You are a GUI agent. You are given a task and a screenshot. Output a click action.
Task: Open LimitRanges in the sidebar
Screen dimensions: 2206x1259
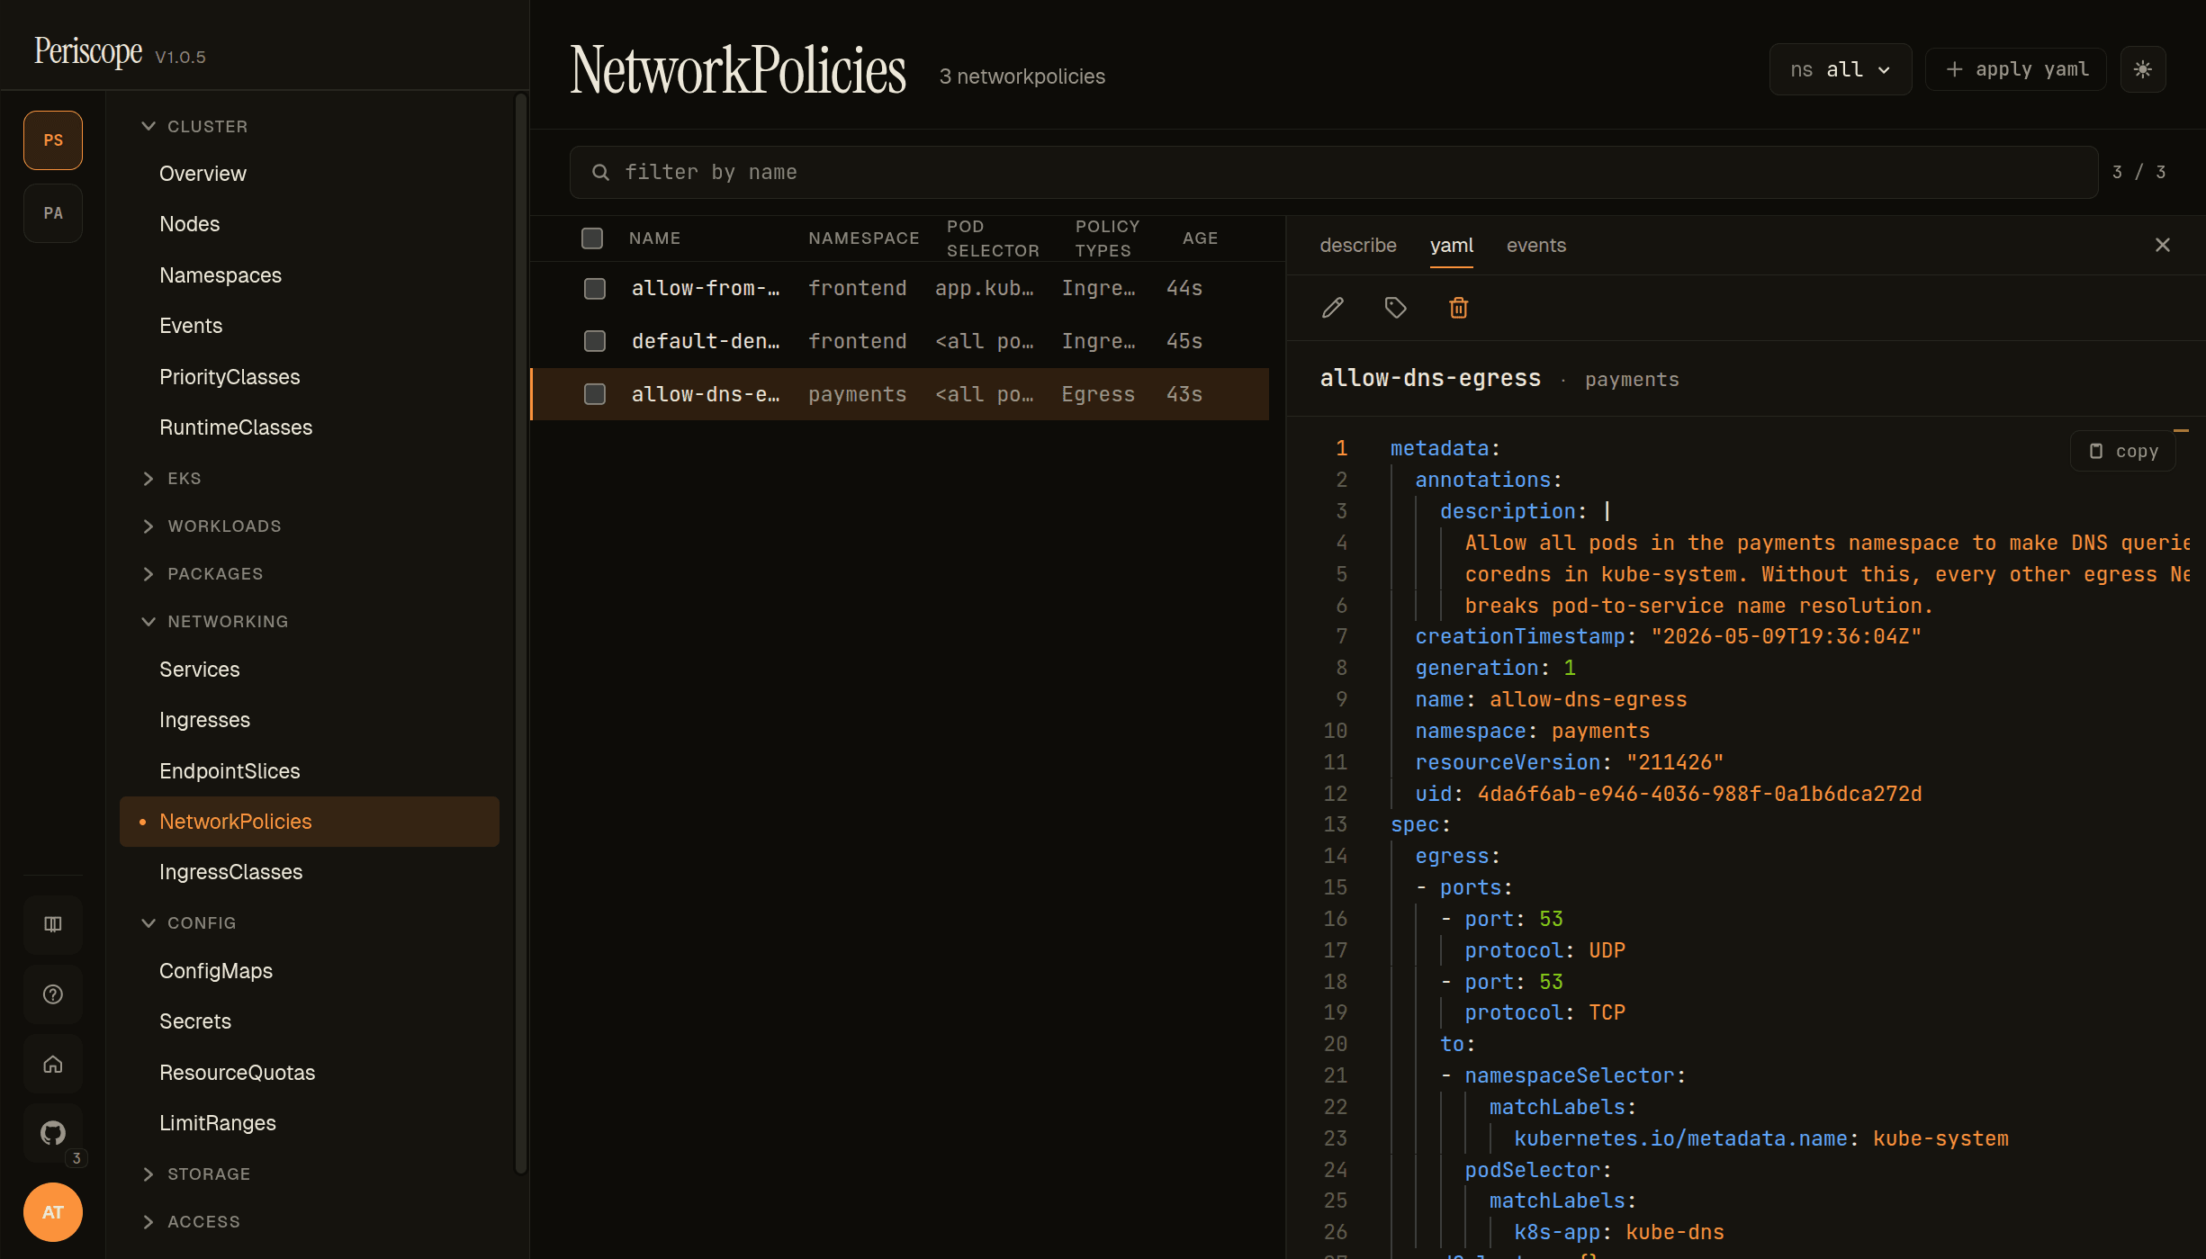pos(310,1123)
